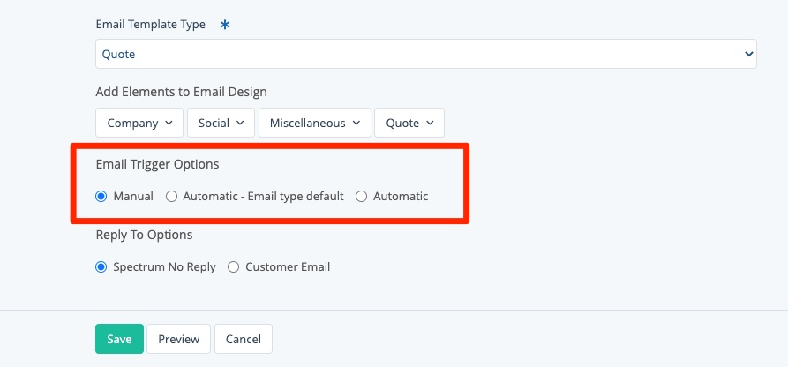Image resolution: width=788 pixels, height=367 pixels.
Task: Open the Miscellaneous elements dropdown
Action: pyautogui.click(x=314, y=123)
